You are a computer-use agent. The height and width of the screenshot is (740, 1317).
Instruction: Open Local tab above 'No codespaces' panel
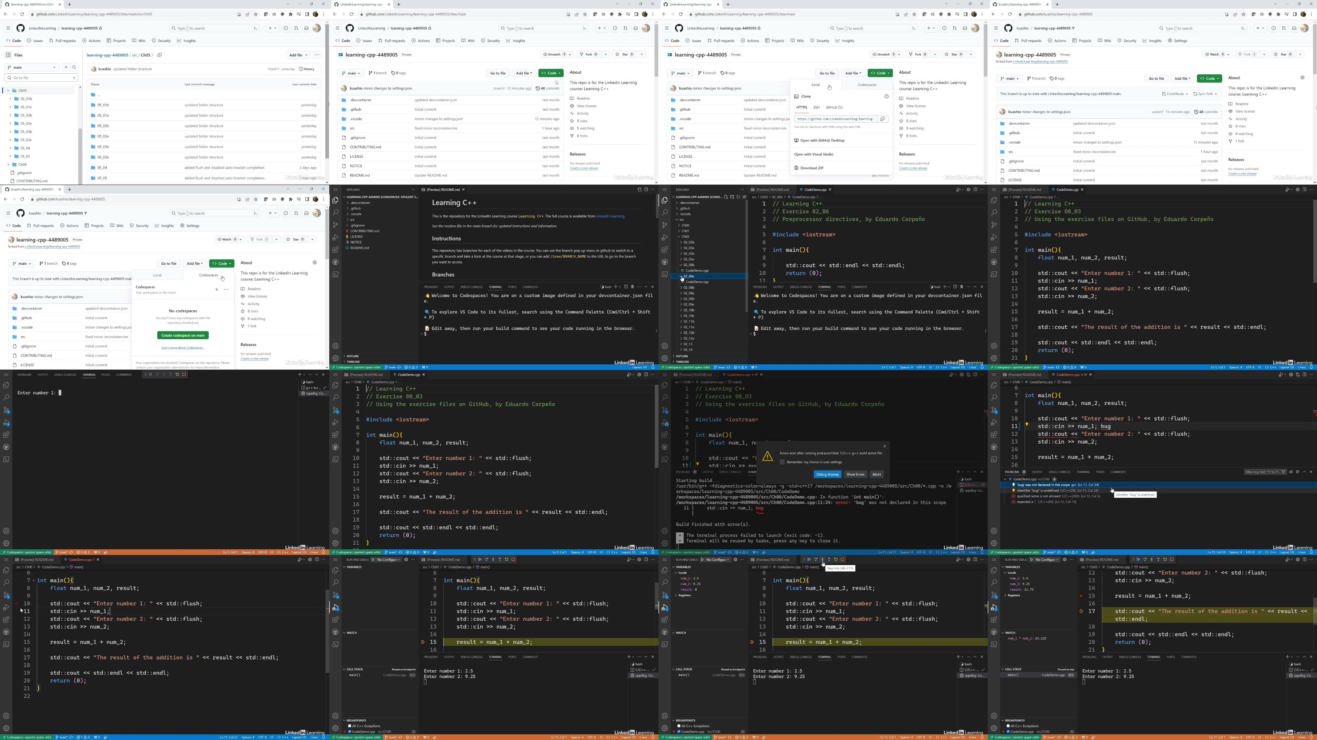(158, 275)
